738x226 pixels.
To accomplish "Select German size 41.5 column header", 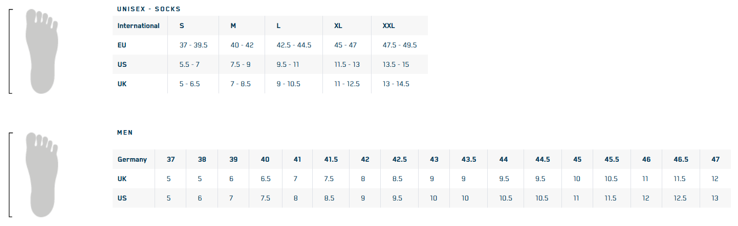I will 331,159.
